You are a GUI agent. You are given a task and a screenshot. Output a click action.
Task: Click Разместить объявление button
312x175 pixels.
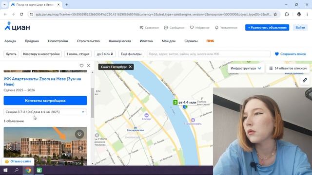[x=267, y=28]
